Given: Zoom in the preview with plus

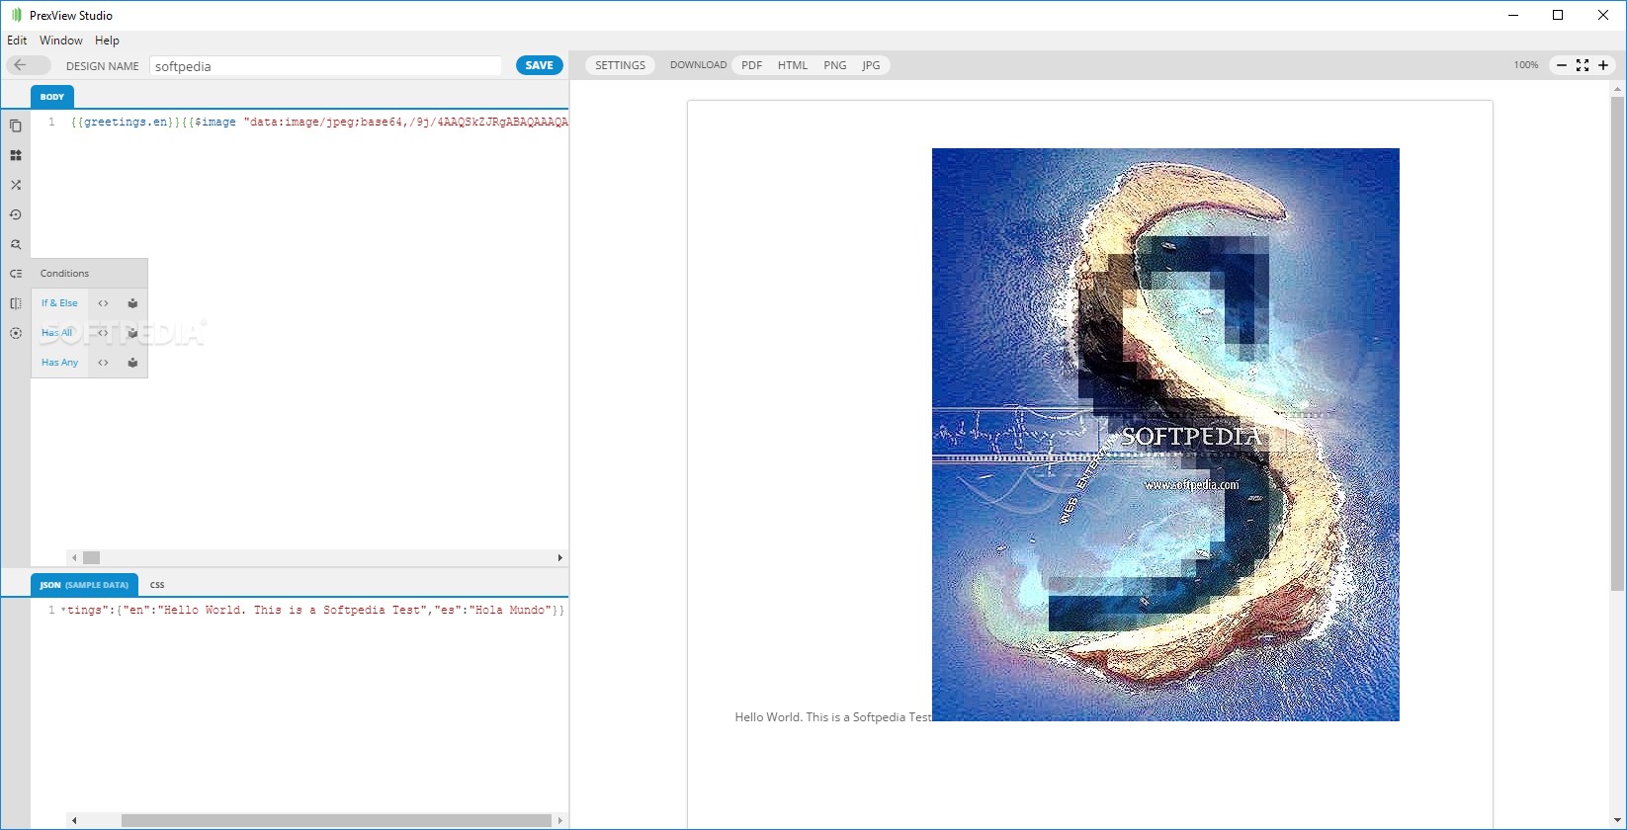Looking at the screenshot, I should click(1603, 65).
